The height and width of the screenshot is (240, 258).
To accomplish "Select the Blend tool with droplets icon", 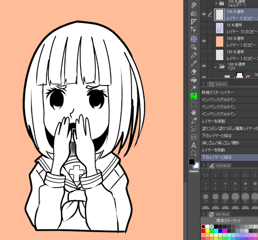I will (x=193, y=14).
